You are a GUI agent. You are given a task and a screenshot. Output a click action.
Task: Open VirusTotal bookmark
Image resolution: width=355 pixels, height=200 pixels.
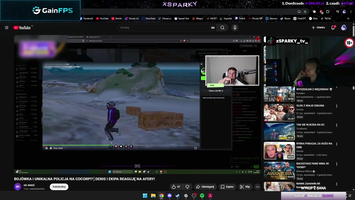pos(148,19)
